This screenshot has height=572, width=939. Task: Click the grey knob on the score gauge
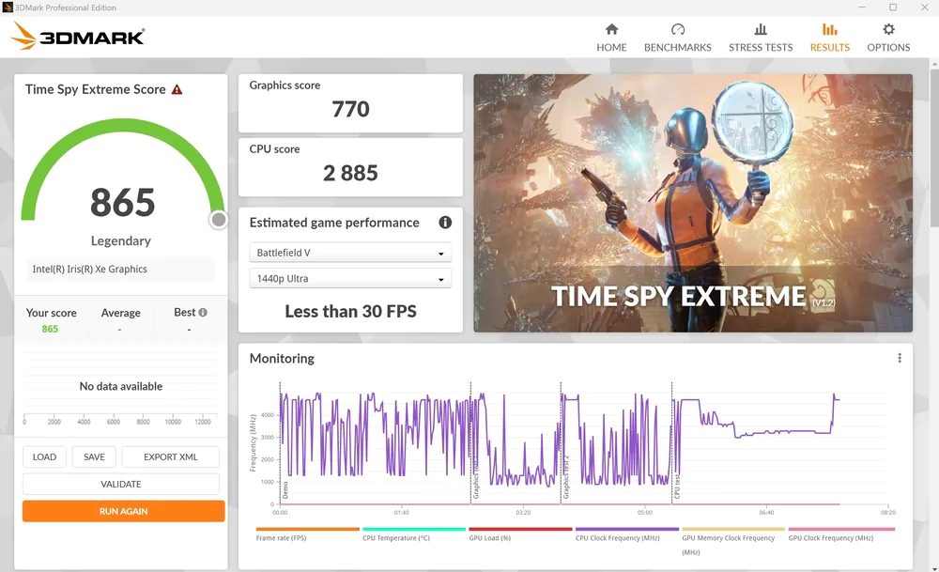[219, 220]
